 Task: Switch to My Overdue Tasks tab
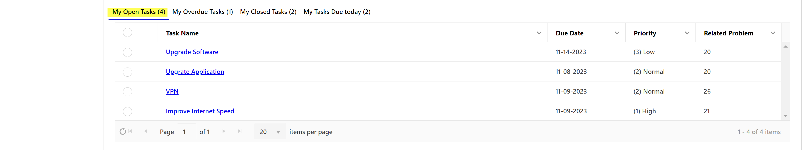point(202,12)
